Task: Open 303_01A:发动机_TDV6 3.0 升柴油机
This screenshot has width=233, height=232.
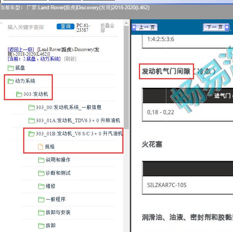Action: click(x=78, y=120)
